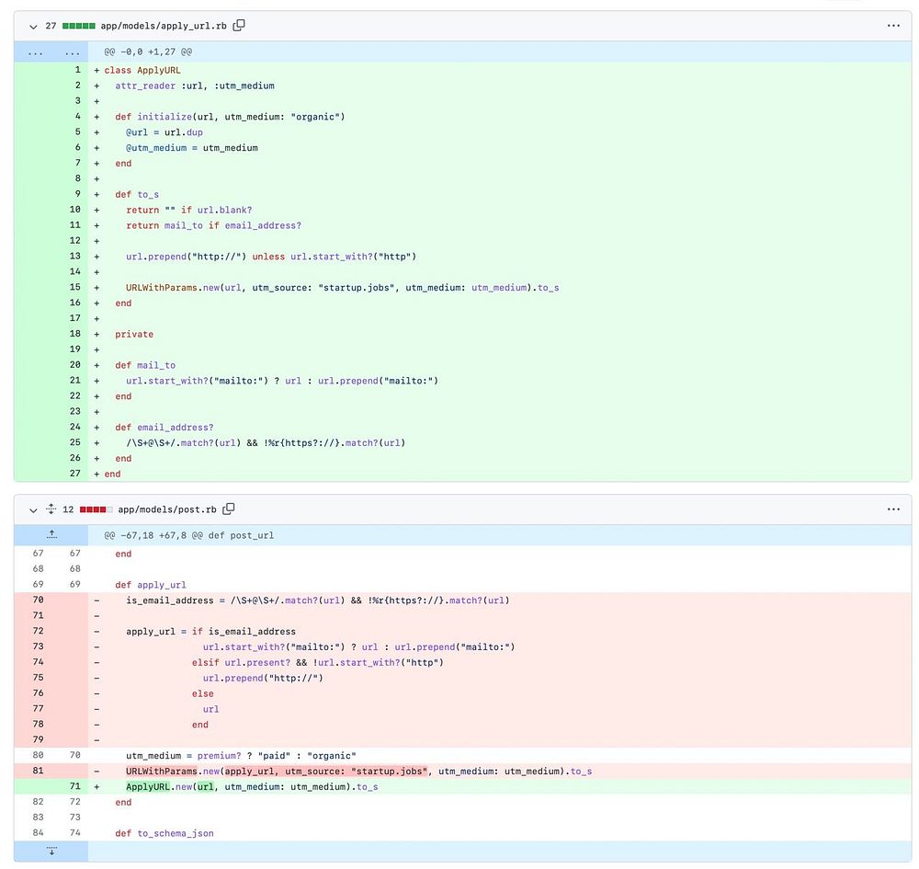Collapse the app/models/apply_url.rb file diff
Screen dimensions: 919x869
tap(33, 27)
